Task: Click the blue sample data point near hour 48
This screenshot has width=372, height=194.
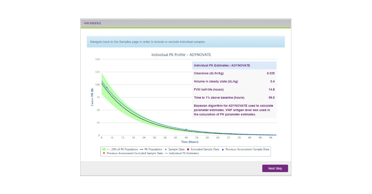Action: click(x=186, y=129)
